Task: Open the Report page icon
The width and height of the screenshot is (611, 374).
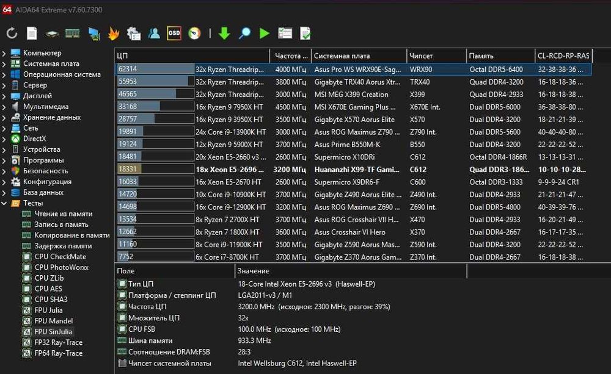Action: point(32,34)
